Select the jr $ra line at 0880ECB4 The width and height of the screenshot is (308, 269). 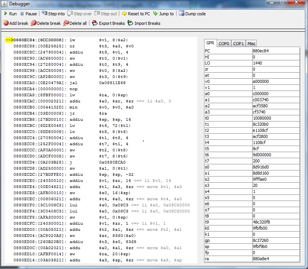[x=60, y=113]
